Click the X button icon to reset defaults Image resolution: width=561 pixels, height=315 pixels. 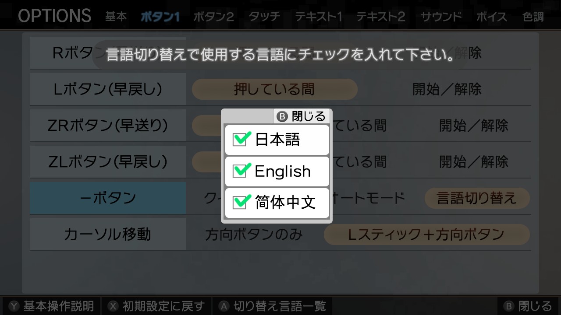114,306
